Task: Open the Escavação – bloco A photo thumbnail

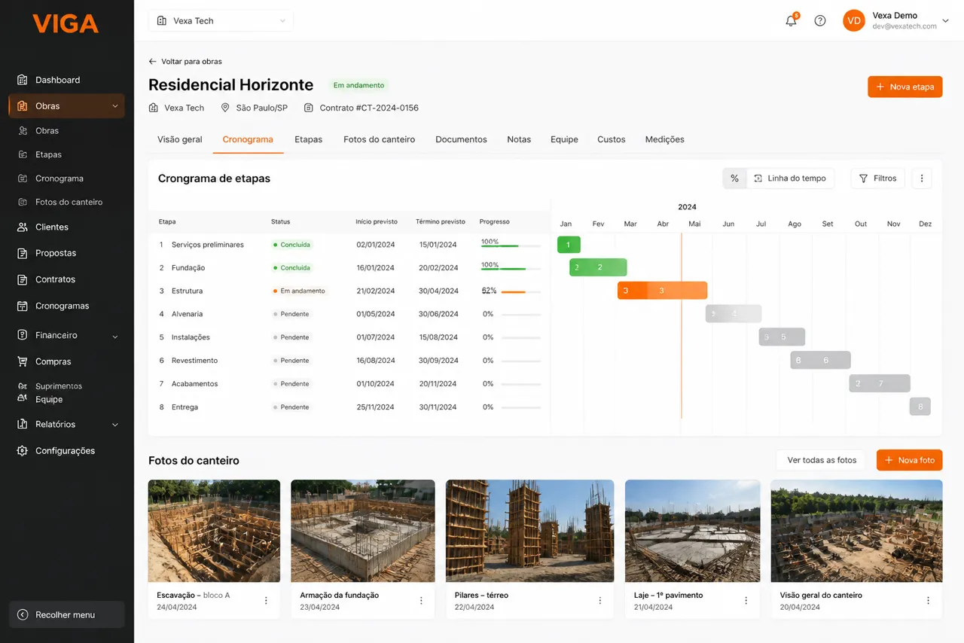Action: [x=214, y=531]
